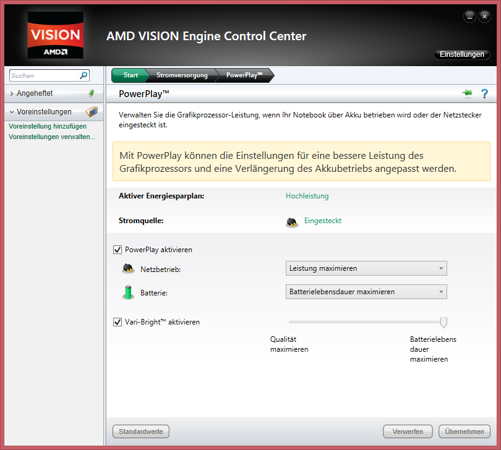Click the Verwerfen button
Viewport: 501px width, 450px height.
tap(408, 431)
